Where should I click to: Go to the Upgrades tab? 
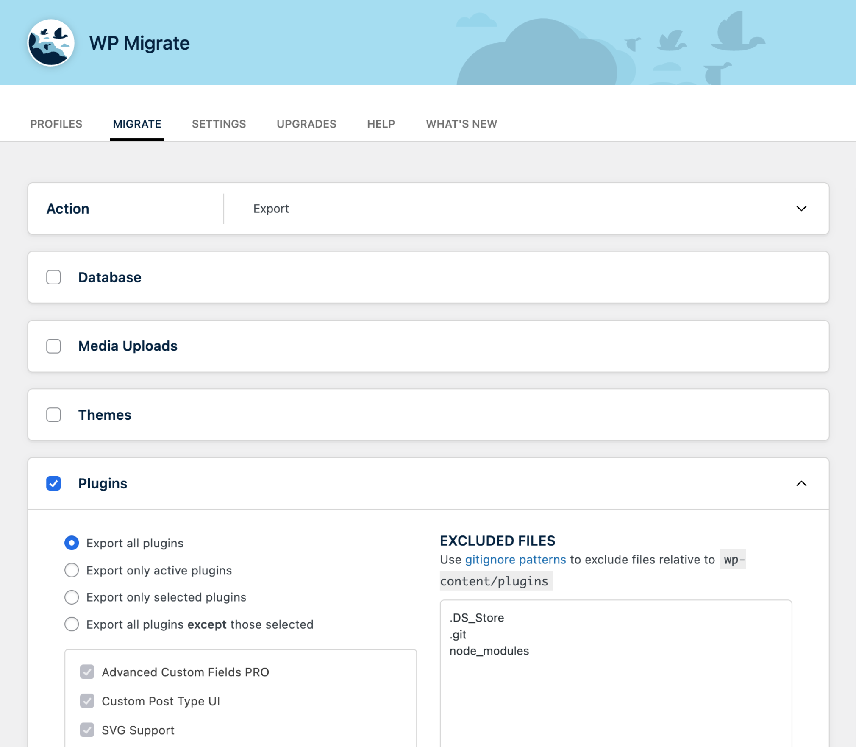click(x=306, y=124)
